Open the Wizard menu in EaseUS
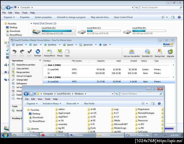This screenshot has height=144, width=184. click(x=70, y=45)
